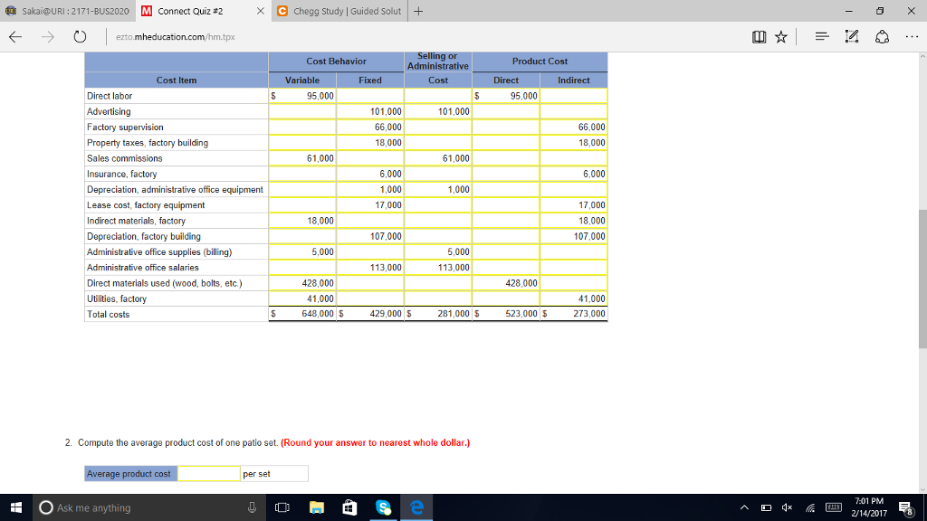Image resolution: width=927 pixels, height=521 pixels.
Task: Add page to favorites star icon
Action: coord(781,36)
